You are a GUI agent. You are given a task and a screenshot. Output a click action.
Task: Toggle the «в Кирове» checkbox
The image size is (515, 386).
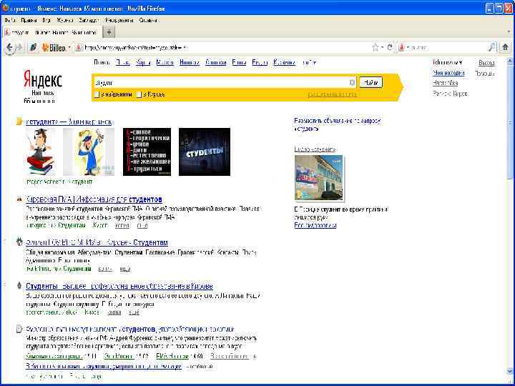(139, 94)
